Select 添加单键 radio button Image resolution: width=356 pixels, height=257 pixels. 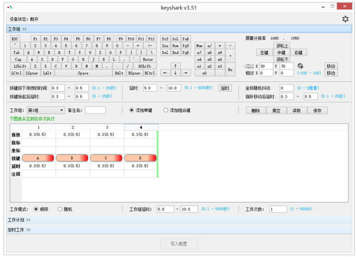(131, 110)
